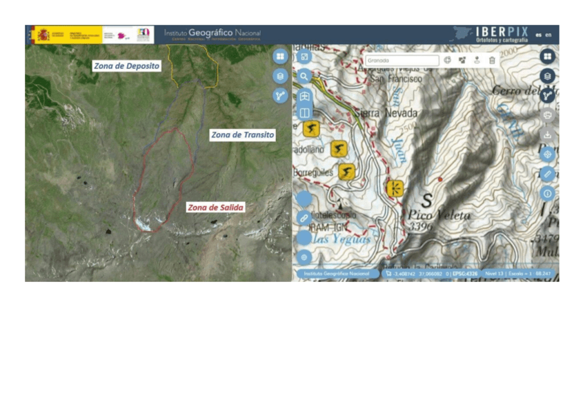Click the 50 anniversary logo in header
Image resolution: width=585 pixels, height=413 pixels.
tap(143, 34)
